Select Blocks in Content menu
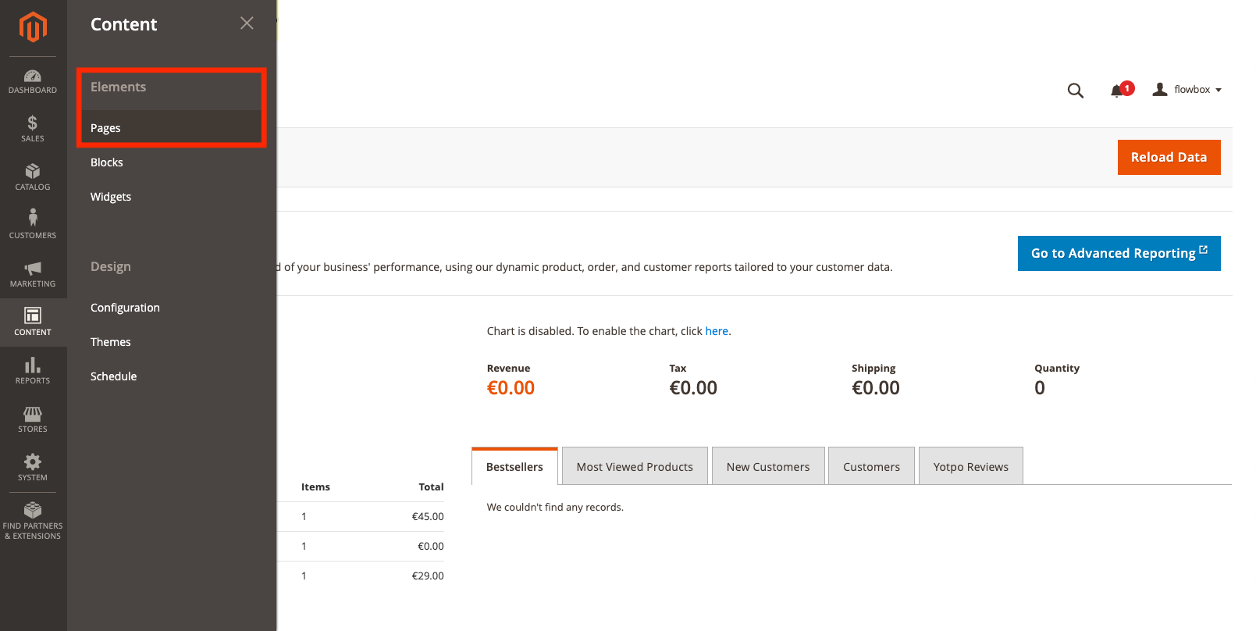This screenshot has width=1256, height=631. pos(107,162)
